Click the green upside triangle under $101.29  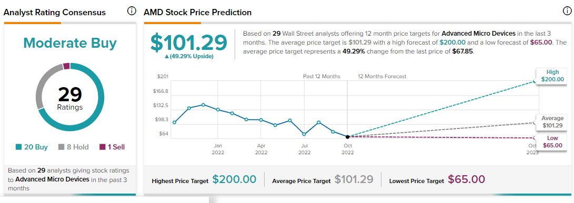coord(166,57)
